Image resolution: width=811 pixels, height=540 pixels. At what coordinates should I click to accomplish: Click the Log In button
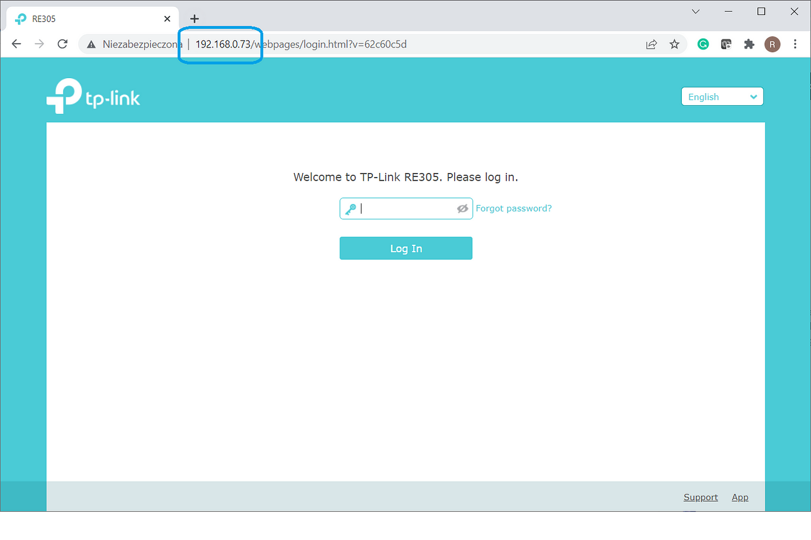click(x=406, y=248)
